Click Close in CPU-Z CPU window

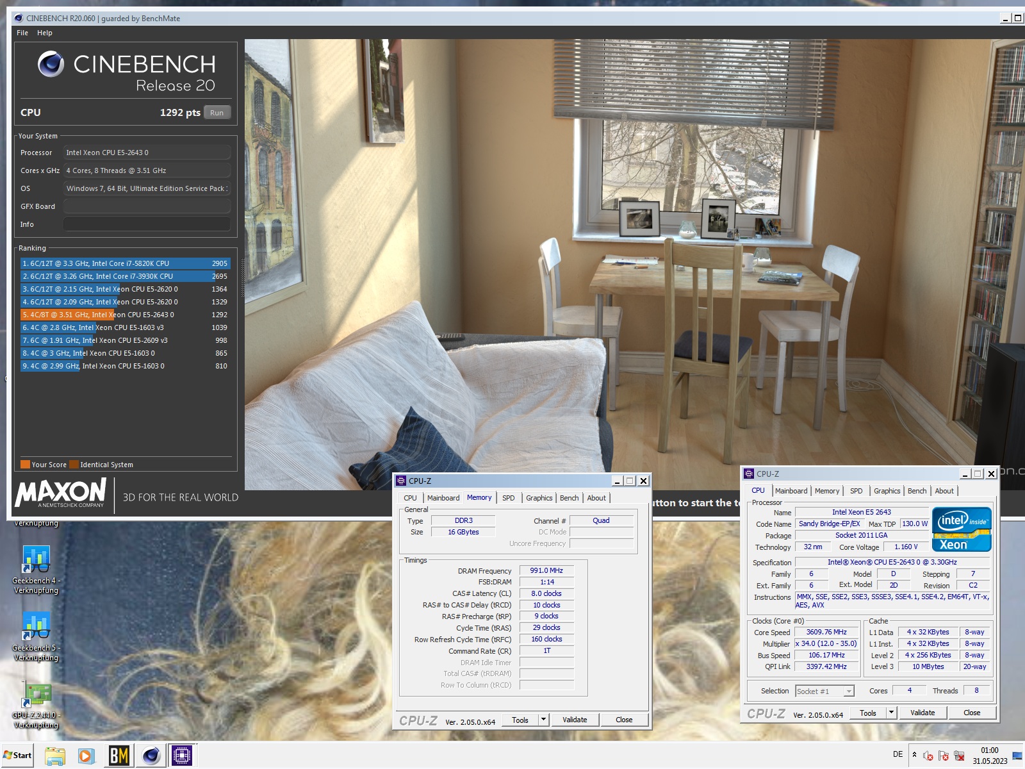[x=972, y=713]
